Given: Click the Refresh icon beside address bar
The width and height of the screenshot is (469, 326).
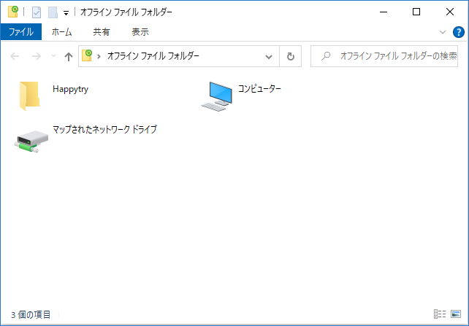Looking at the screenshot, I should (x=291, y=56).
